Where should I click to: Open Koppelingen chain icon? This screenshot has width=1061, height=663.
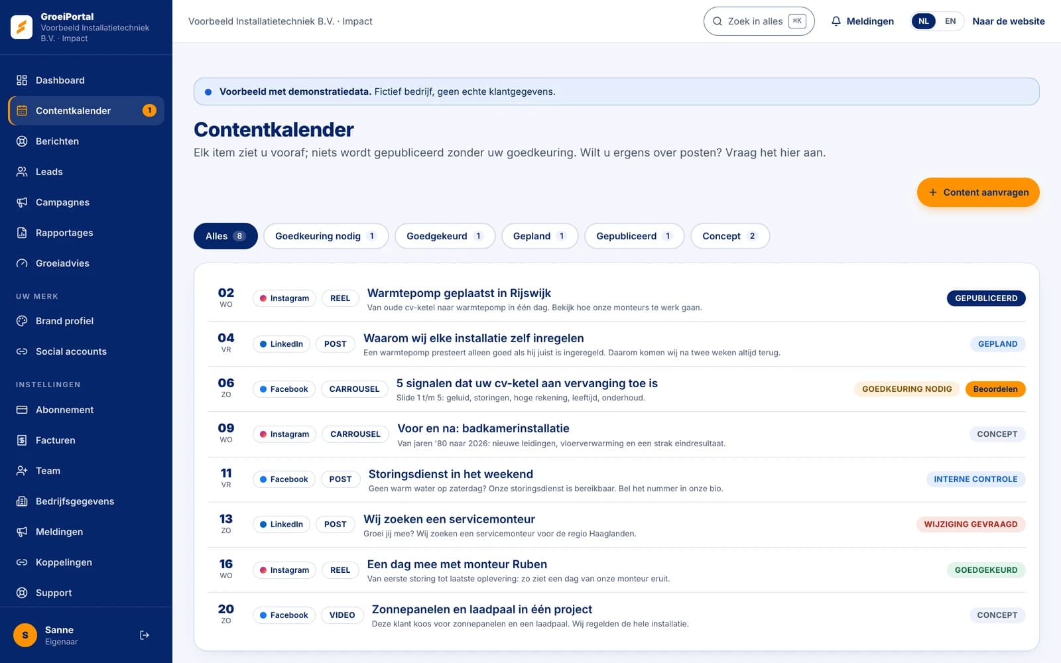tap(22, 562)
